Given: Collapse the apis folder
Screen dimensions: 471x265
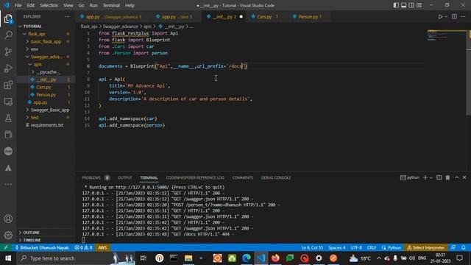Looking at the screenshot, I should click(x=46, y=64).
